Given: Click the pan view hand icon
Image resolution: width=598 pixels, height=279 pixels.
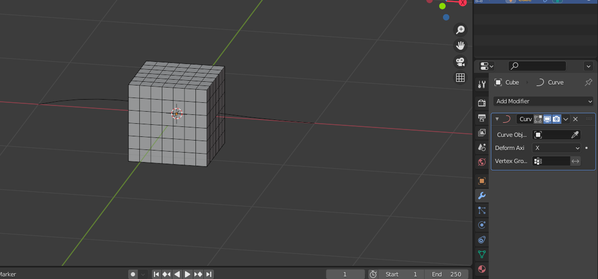Looking at the screenshot, I should (460, 46).
